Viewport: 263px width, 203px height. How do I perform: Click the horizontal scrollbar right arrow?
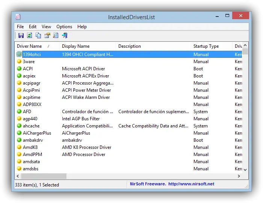239,176
